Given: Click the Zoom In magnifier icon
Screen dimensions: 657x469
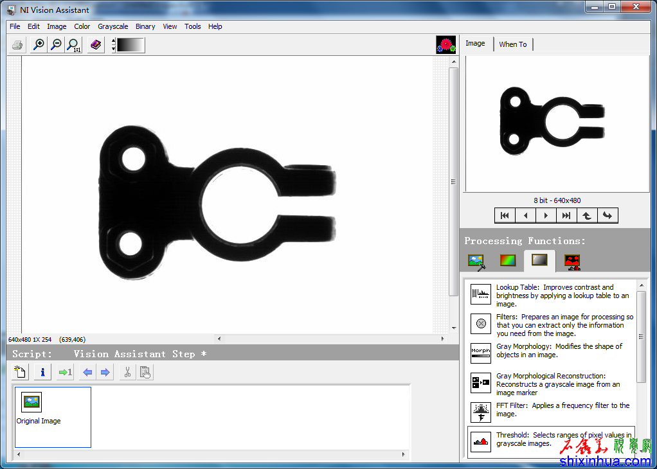Looking at the screenshot, I should click(39, 45).
